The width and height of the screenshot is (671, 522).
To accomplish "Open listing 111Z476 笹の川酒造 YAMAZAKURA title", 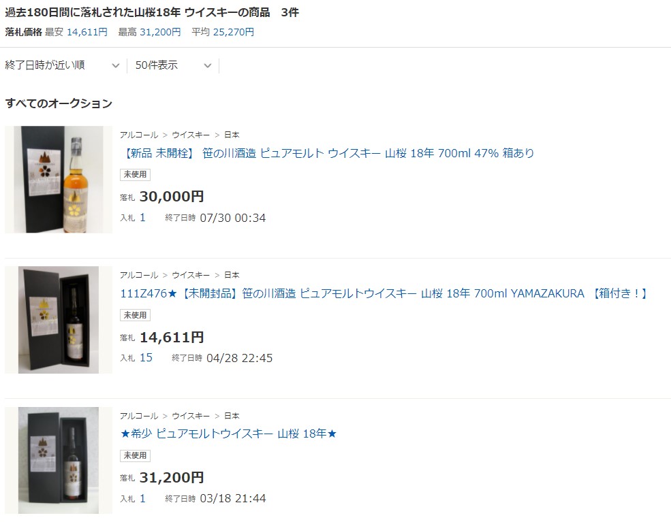I will point(385,293).
